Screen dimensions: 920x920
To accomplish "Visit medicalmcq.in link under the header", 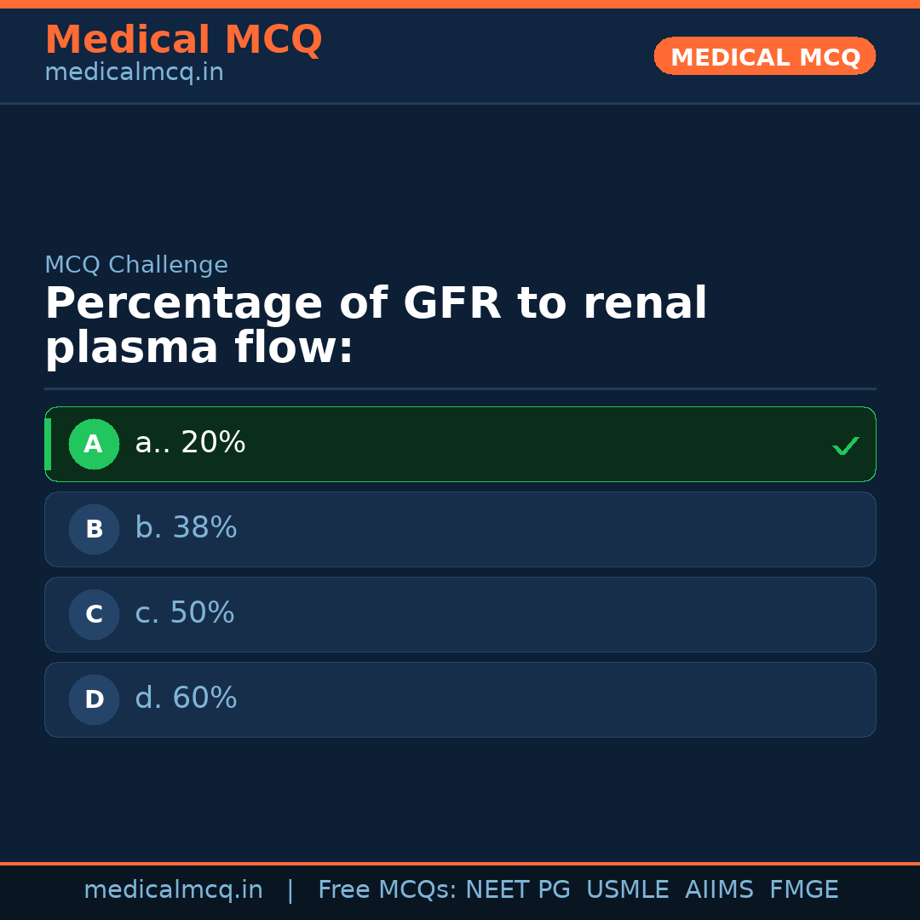I will pyautogui.click(x=134, y=73).
